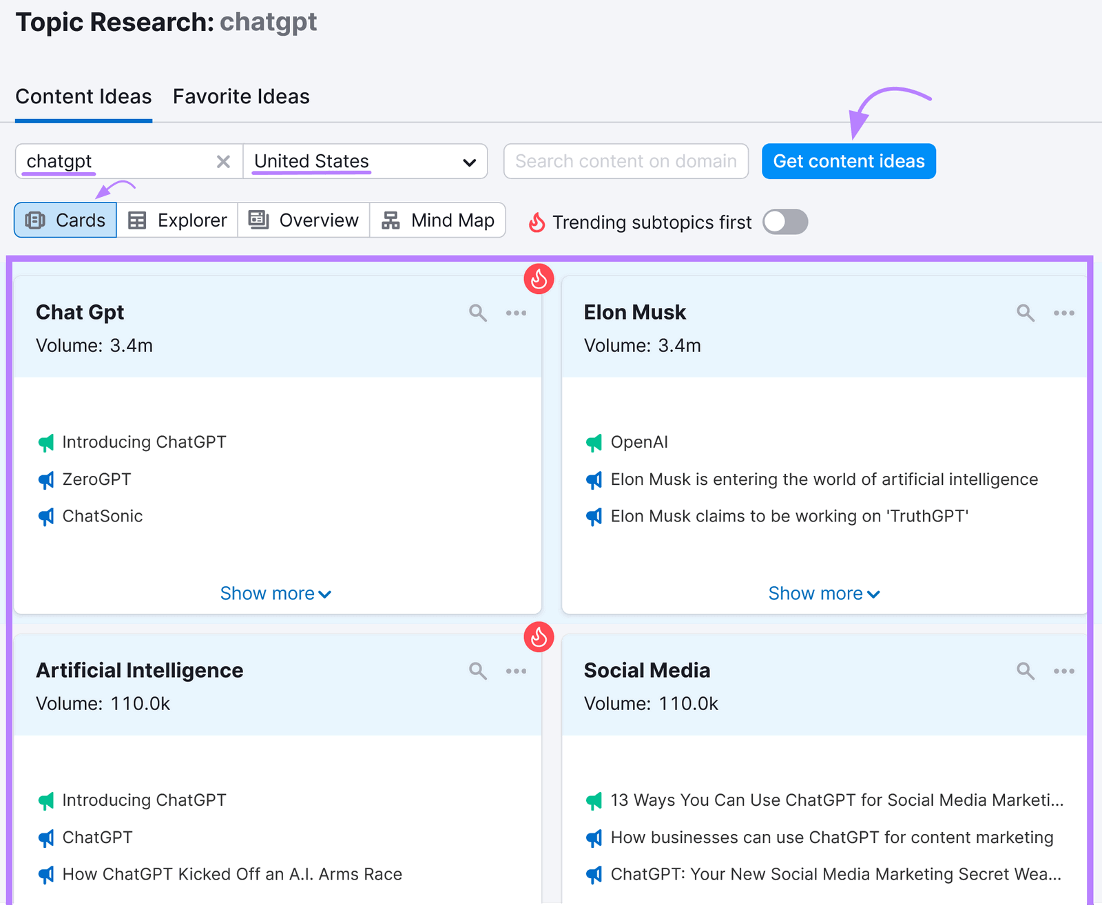This screenshot has width=1102, height=905.
Task: Open search on the Artificial Intelligence card
Action: [x=477, y=670]
